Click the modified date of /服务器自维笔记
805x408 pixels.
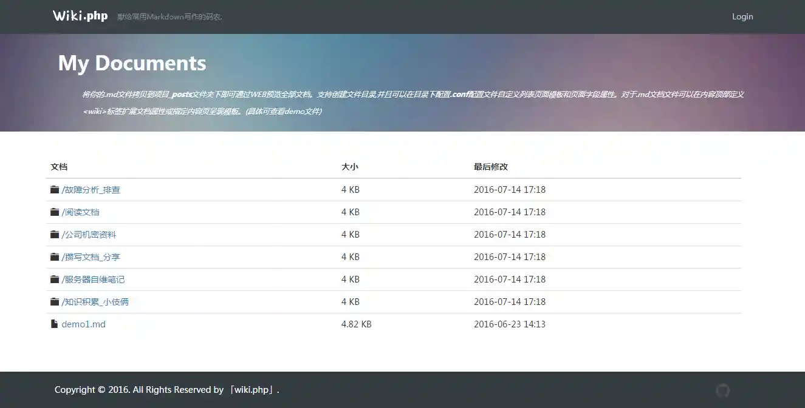coord(510,279)
